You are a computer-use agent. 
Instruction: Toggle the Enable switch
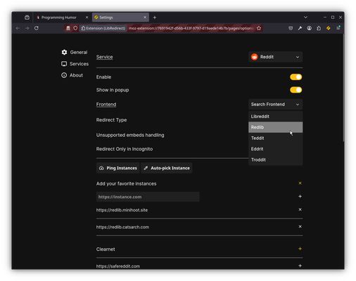point(295,77)
